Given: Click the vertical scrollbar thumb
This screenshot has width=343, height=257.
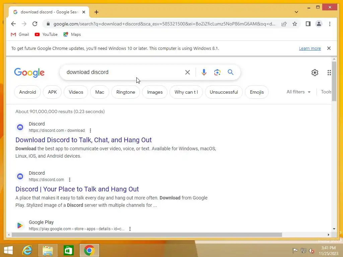Looking at the screenshot, I should pos(334,81).
